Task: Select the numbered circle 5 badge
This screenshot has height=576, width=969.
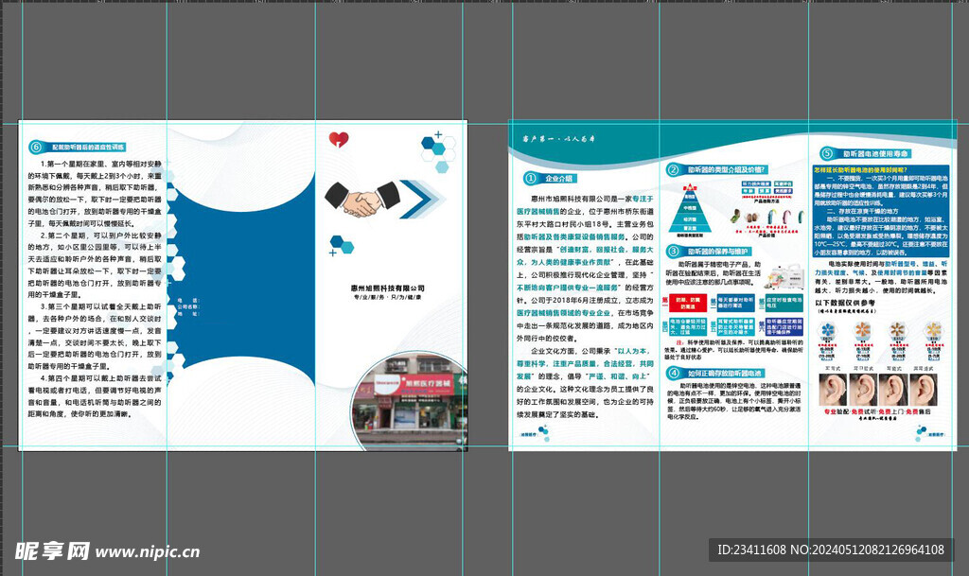Action: click(825, 153)
